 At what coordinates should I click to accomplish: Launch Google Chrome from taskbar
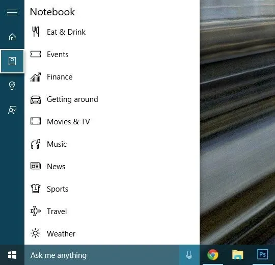(213, 254)
